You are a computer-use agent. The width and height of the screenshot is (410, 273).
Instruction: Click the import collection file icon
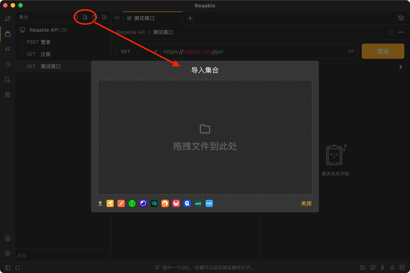pyautogui.click(x=85, y=17)
